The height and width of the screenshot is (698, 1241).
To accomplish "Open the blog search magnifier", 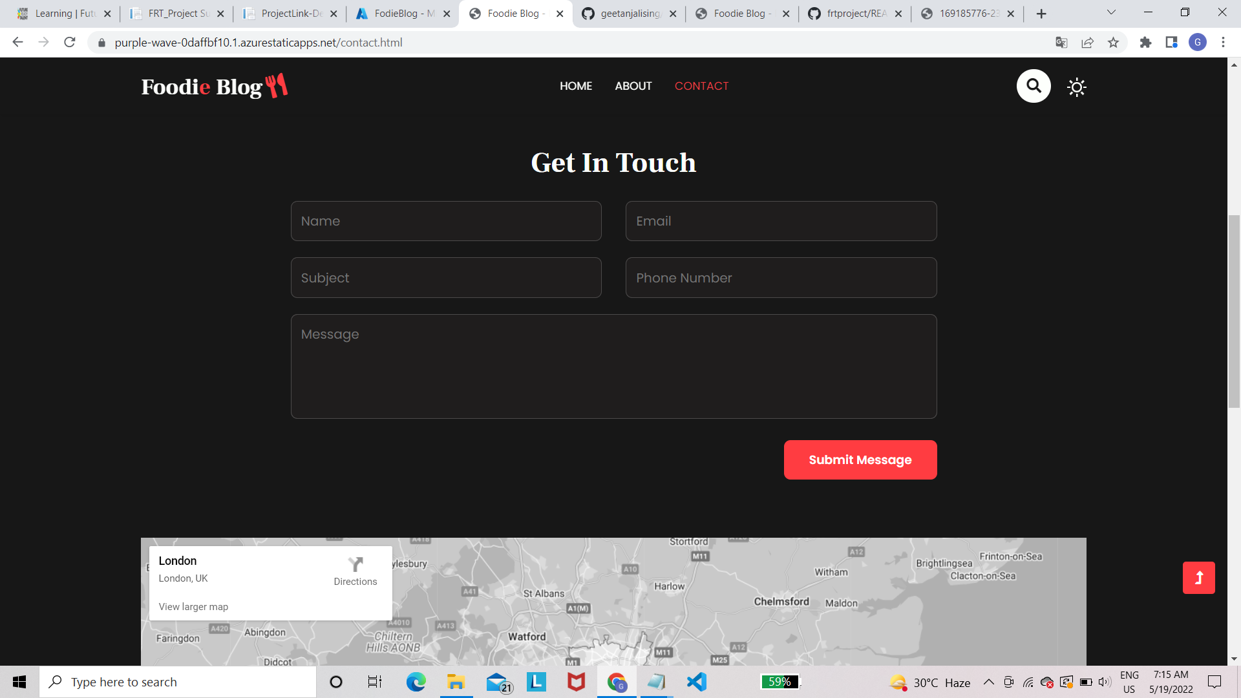I will pyautogui.click(x=1033, y=86).
